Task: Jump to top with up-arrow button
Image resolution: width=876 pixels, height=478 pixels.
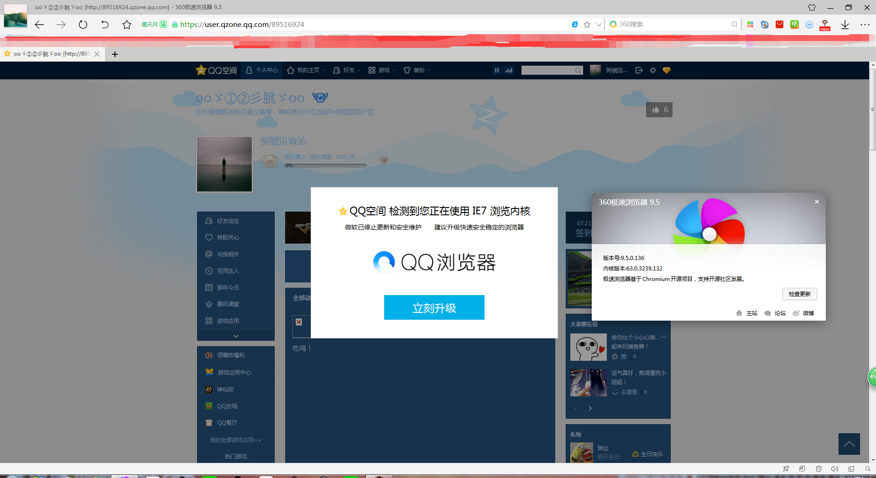Action: coord(849,444)
